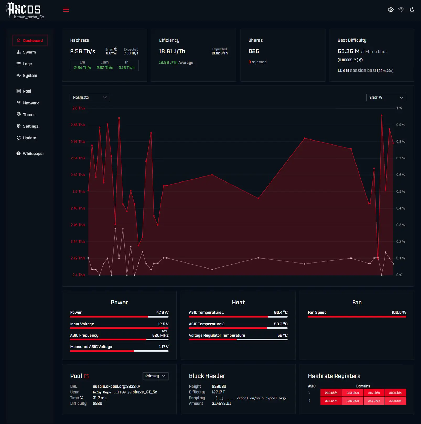Click the Logs list icon
Screen dimensions: 421x424
click(19, 64)
